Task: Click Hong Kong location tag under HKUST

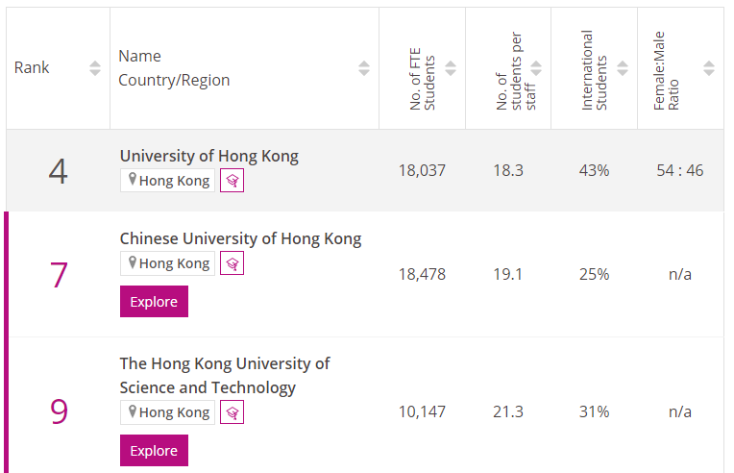Action: coord(167,412)
